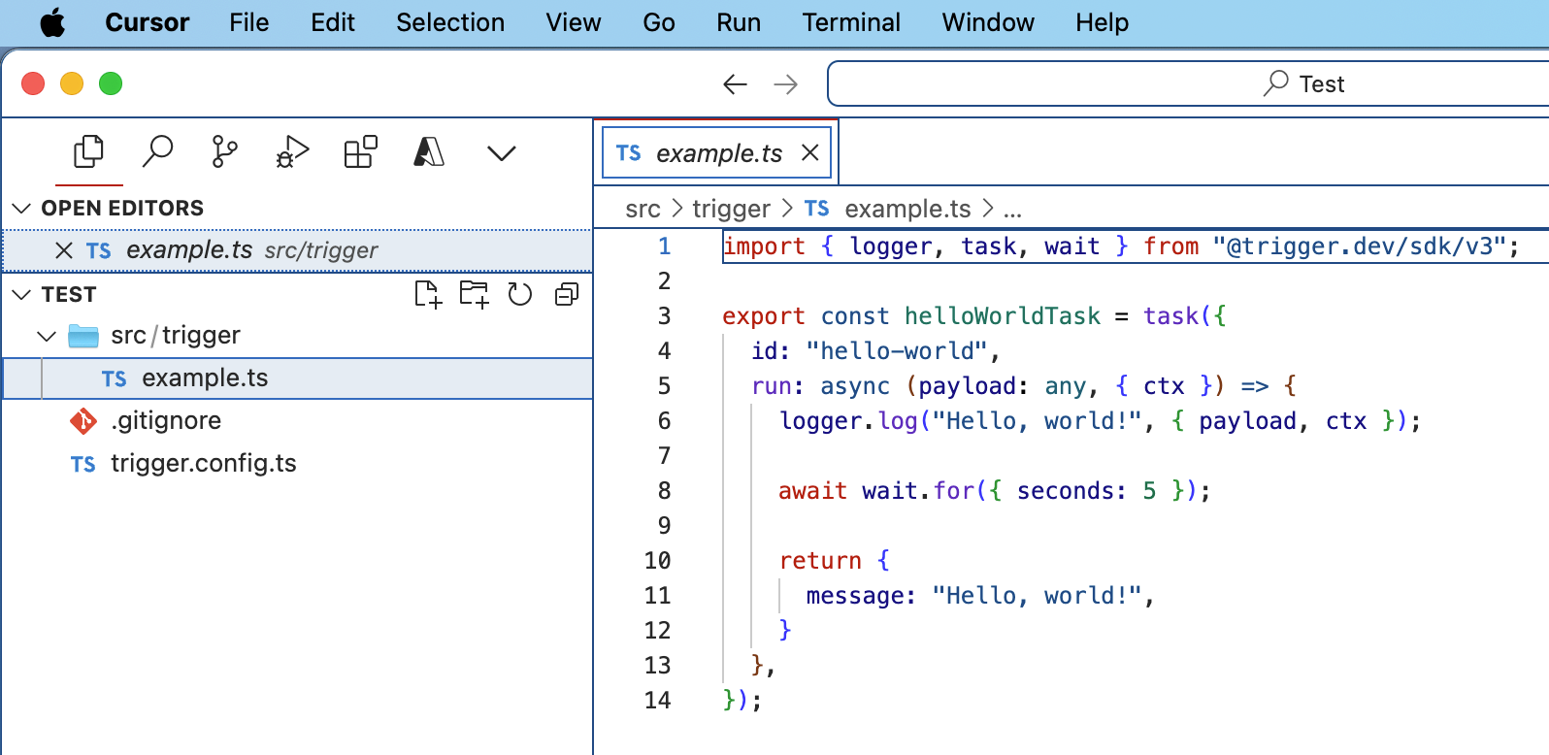The width and height of the screenshot is (1549, 755).
Task: Open breadcrumb chevron after trigger
Action: pyautogui.click(x=787, y=209)
